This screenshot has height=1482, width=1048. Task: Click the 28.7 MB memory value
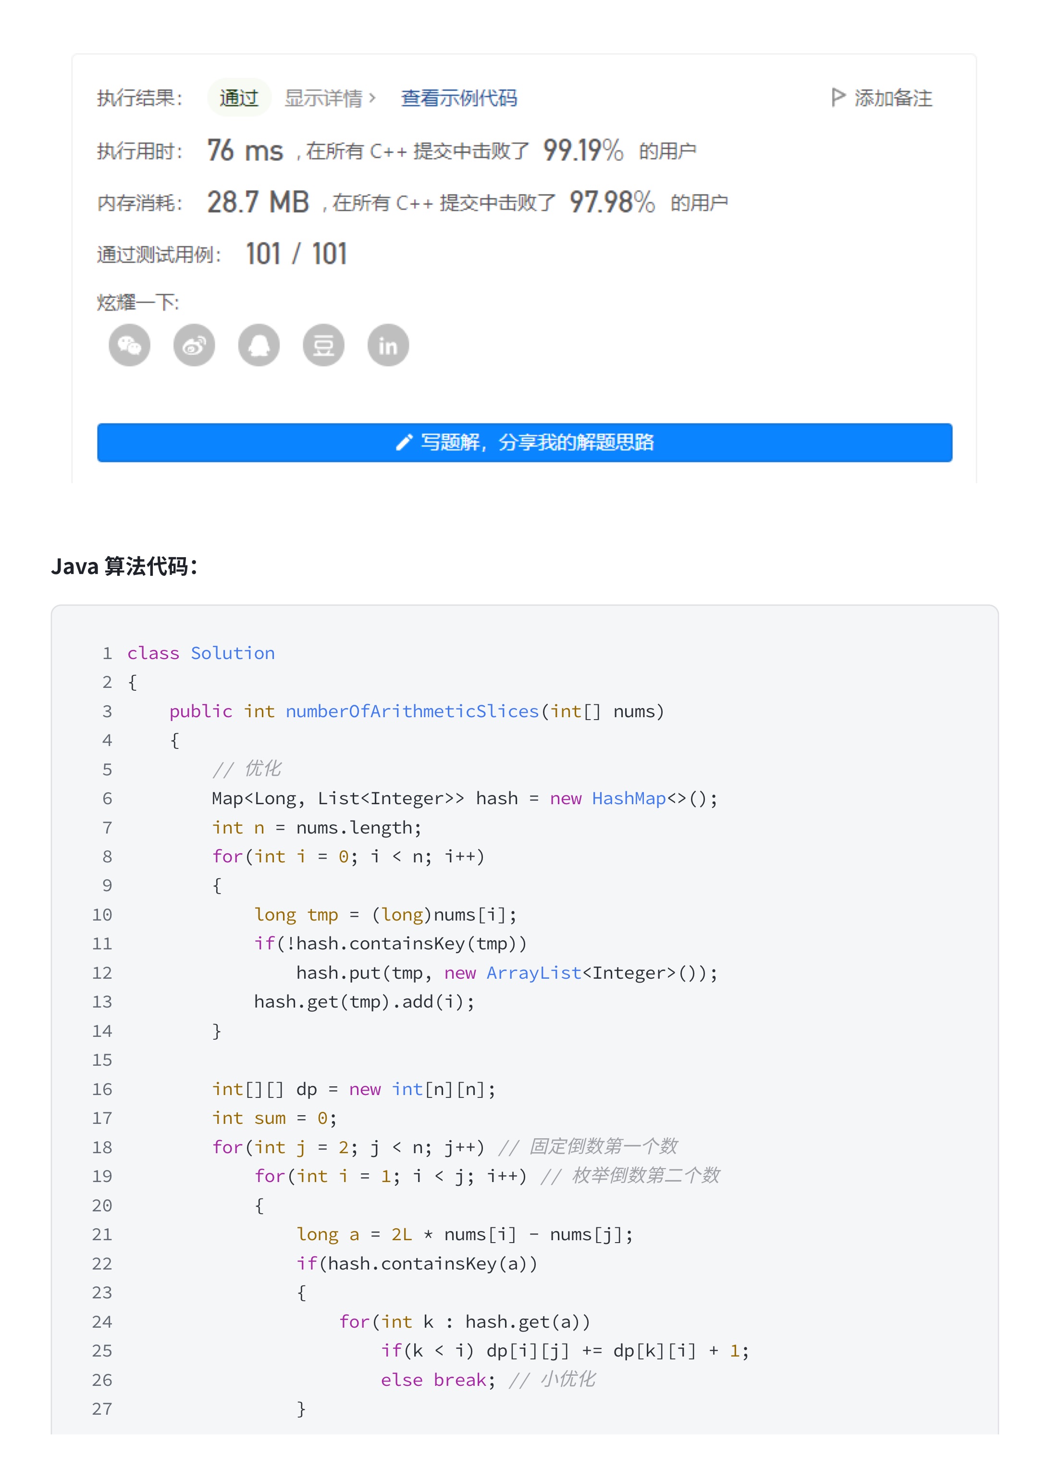pos(258,202)
